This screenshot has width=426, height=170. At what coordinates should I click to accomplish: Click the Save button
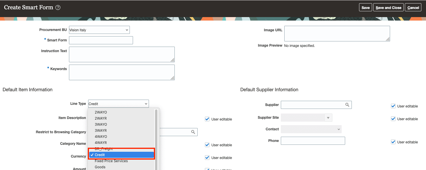(x=365, y=7)
